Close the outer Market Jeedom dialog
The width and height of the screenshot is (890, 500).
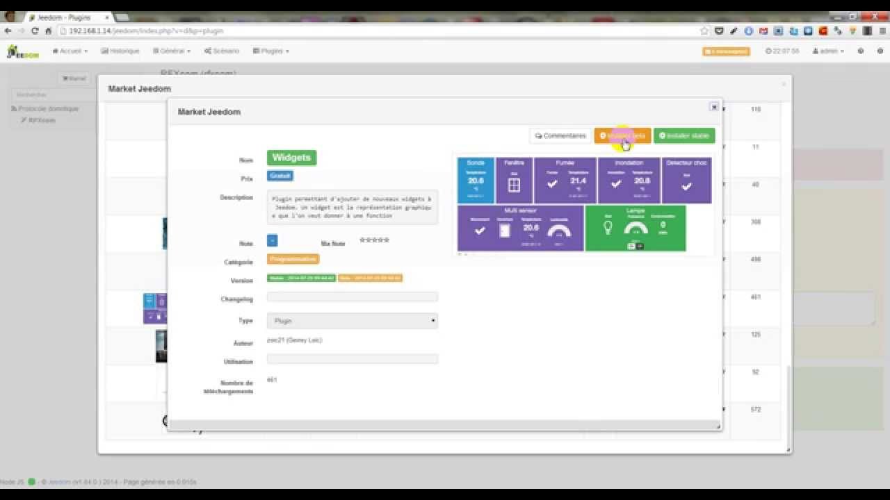[x=784, y=84]
